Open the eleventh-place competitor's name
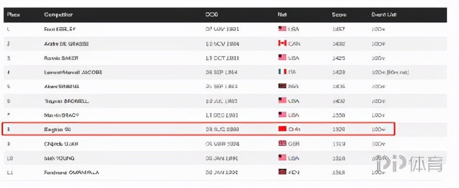Viewport: 459px width, 188px height. pos(71,172)
